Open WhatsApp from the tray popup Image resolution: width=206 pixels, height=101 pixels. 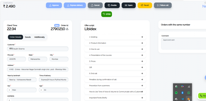[x=189, y=93]
